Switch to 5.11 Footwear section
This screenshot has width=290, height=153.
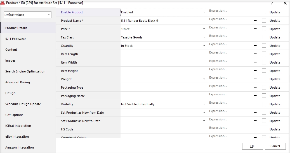(x=28, y=39)
